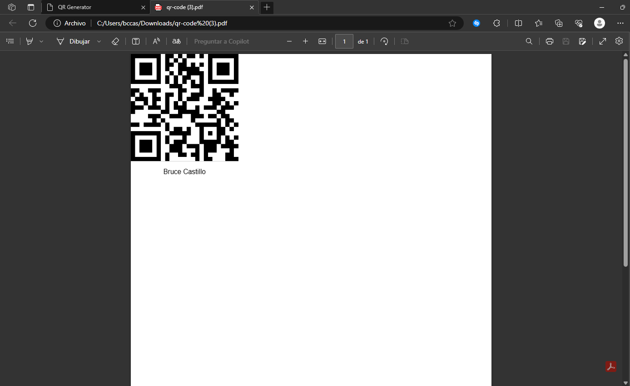Add this page to favorites star

[x=452, y=23]
